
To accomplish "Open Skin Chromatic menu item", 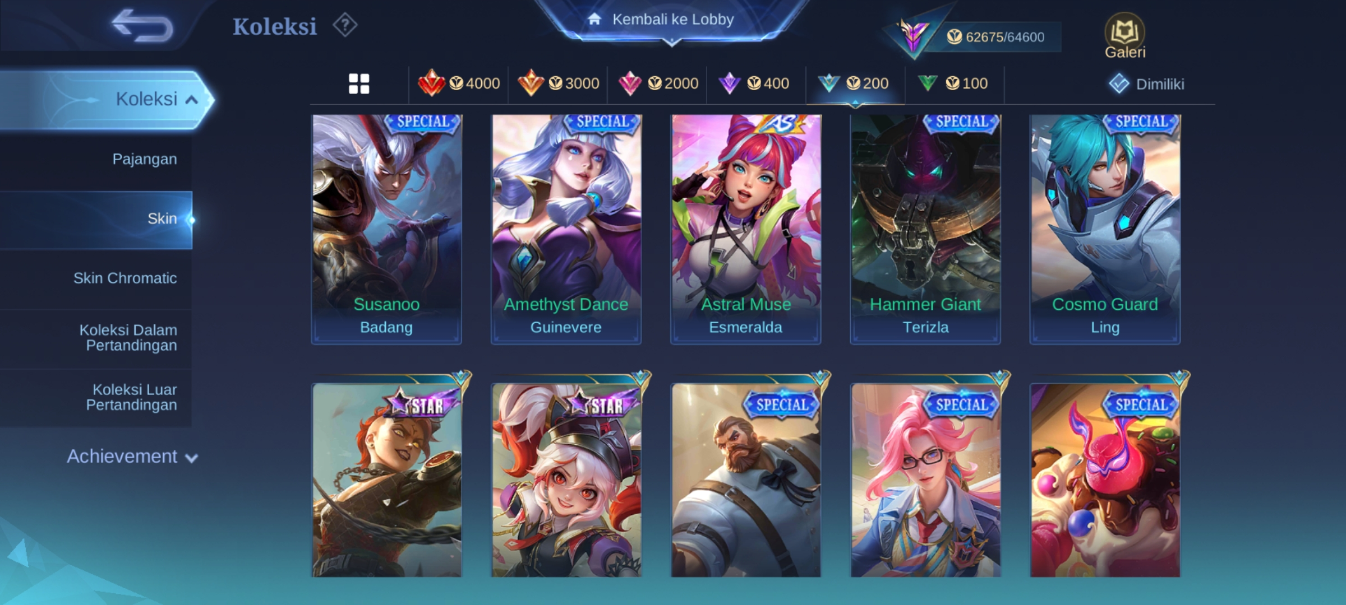I will click(125, 278).
